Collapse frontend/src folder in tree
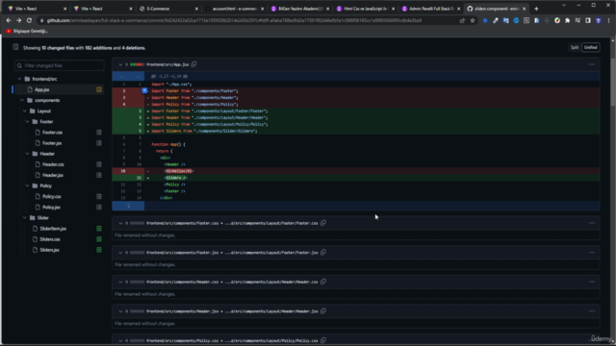 click(19, 79)
